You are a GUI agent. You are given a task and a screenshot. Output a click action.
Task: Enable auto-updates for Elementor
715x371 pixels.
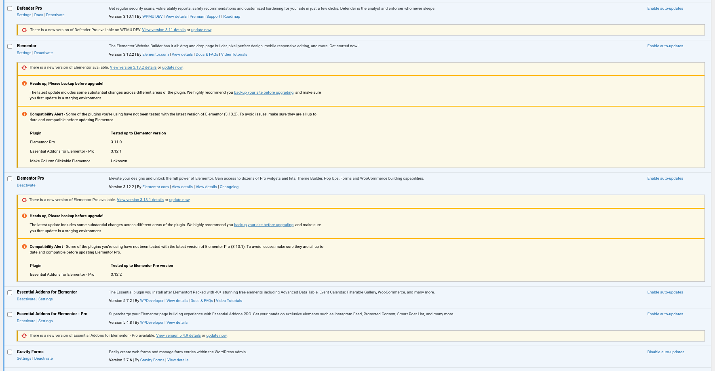click(665, 46)
